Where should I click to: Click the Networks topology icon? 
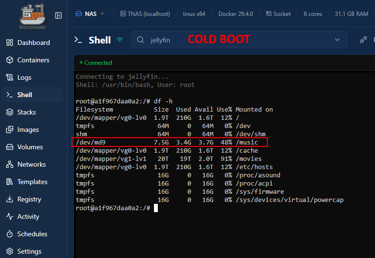tap(10, 164)
